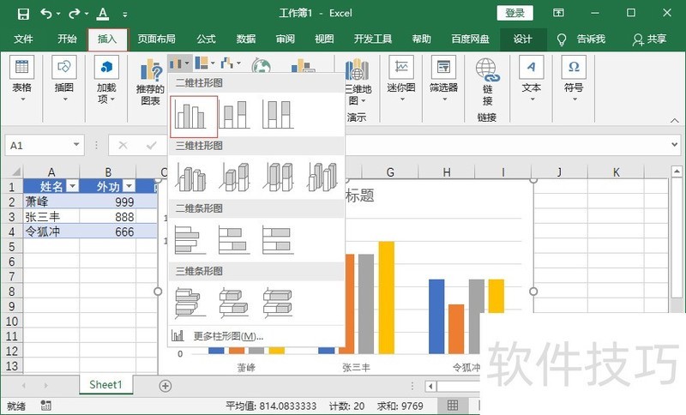Switch to Normal view in status bar
This screenshot has width=686, height=415.
pos(453,406)
